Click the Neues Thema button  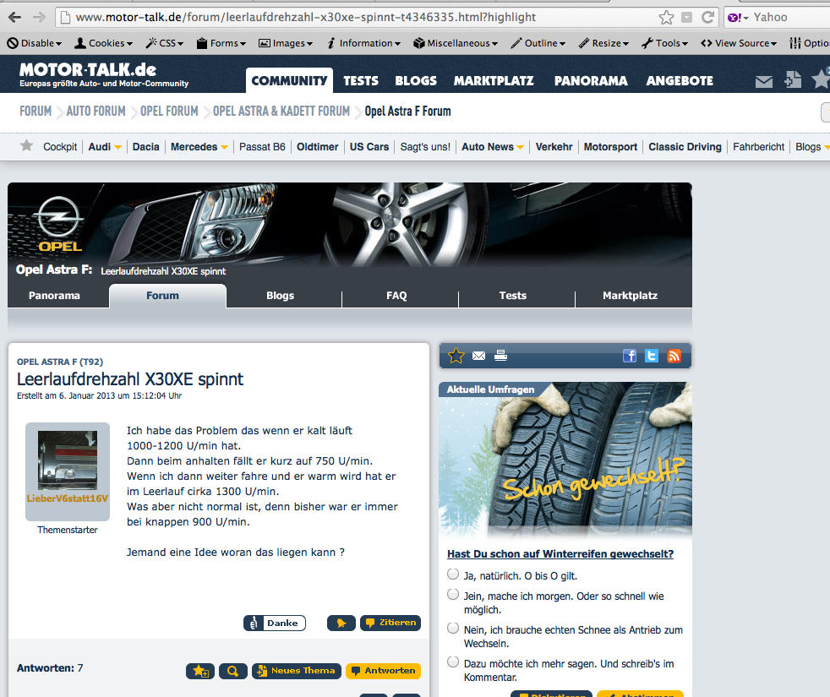pyautogui.click(x=297, y=671)
